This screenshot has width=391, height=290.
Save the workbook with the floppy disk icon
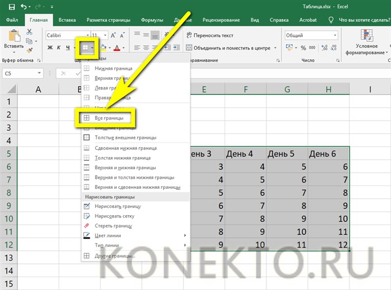(x=12, y=7)
